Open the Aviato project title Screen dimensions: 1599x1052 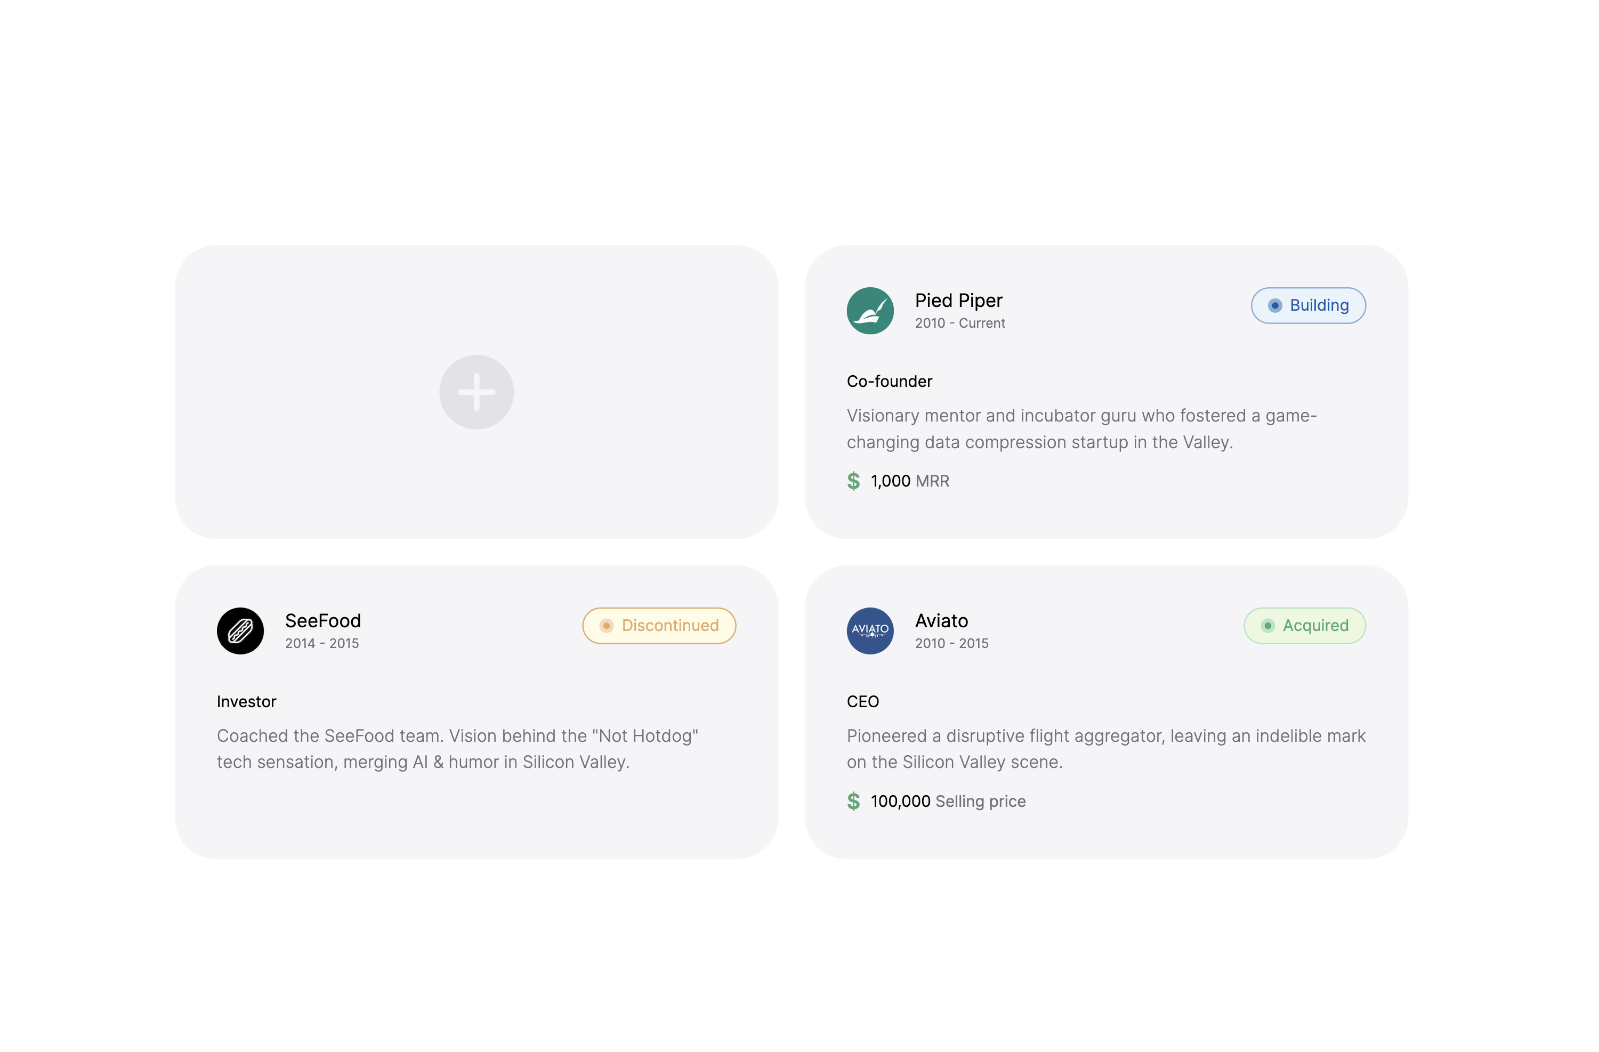941,621
